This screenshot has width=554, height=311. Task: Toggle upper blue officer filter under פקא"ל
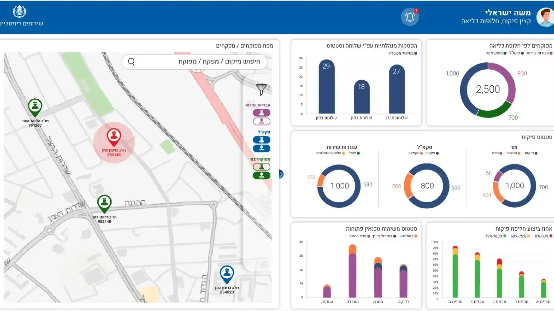(262, 140)
